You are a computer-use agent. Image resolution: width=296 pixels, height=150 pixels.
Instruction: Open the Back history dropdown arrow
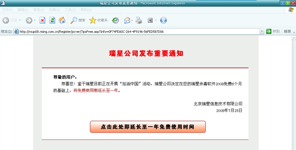20,20
